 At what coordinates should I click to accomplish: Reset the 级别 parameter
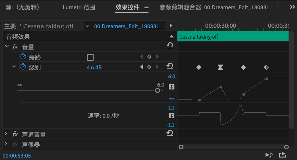[x=170, y=66]
